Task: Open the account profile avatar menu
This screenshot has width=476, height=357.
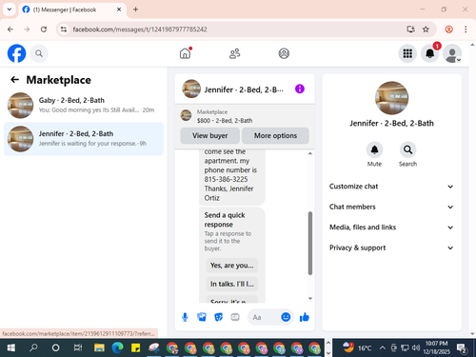Action: pyautogui.click(x=452, y=53)
